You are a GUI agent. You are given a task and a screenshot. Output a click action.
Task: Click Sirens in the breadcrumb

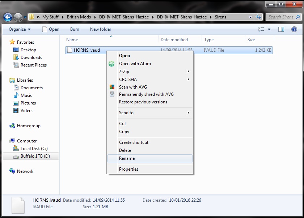(x=220, y=17)
